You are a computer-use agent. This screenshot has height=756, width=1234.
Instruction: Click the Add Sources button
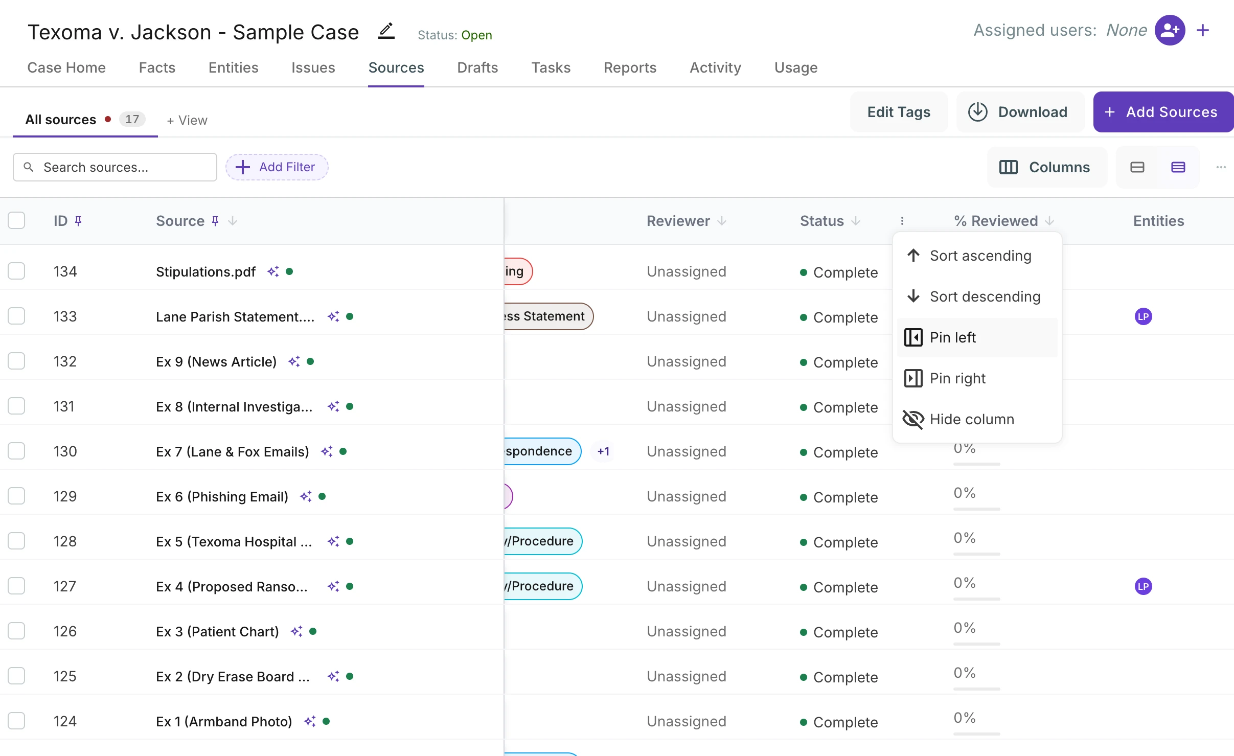[x=1163, y=112]
